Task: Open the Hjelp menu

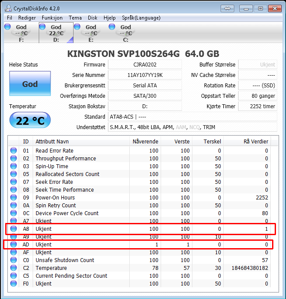Action: [109, 18]
